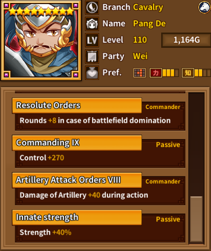
Task: Open the Resolute Orders skill header
Action: (x=77, y=106)
